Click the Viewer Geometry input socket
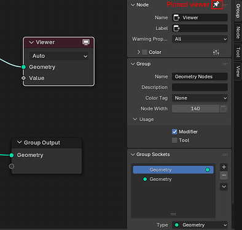The height and width of the screenshot is (230, 242). (x=24, y=67)
